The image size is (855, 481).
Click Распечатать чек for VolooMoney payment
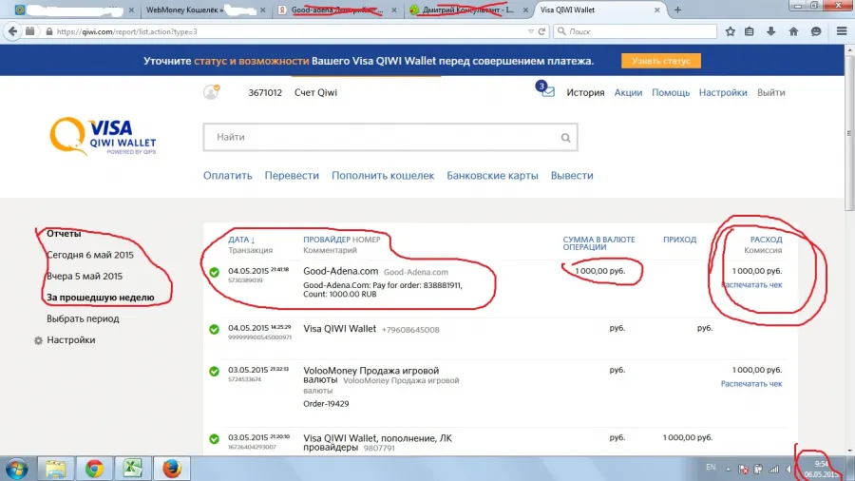click(x=751, y=384)
